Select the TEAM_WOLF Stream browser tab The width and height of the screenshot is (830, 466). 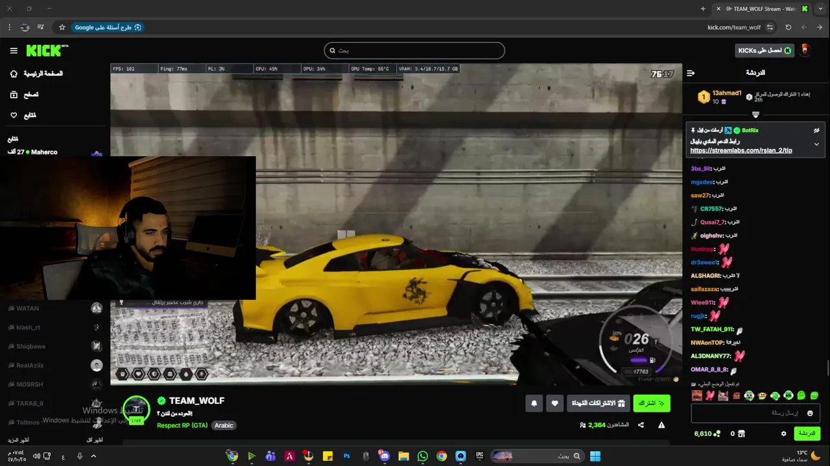[x=763, y=8]
